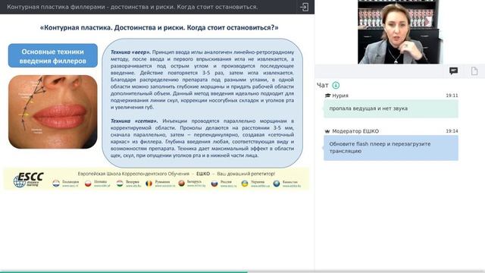Click the message 'пропала ведущая и нет звука'

pos(391,108)
